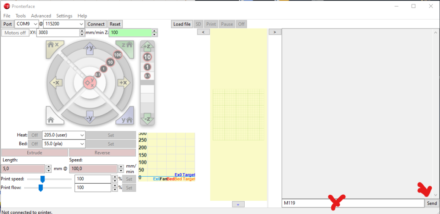Click the Print speed slider handle
Image resolution: width=440 pixels, height=214 pixels.
(x=43, y=179)
